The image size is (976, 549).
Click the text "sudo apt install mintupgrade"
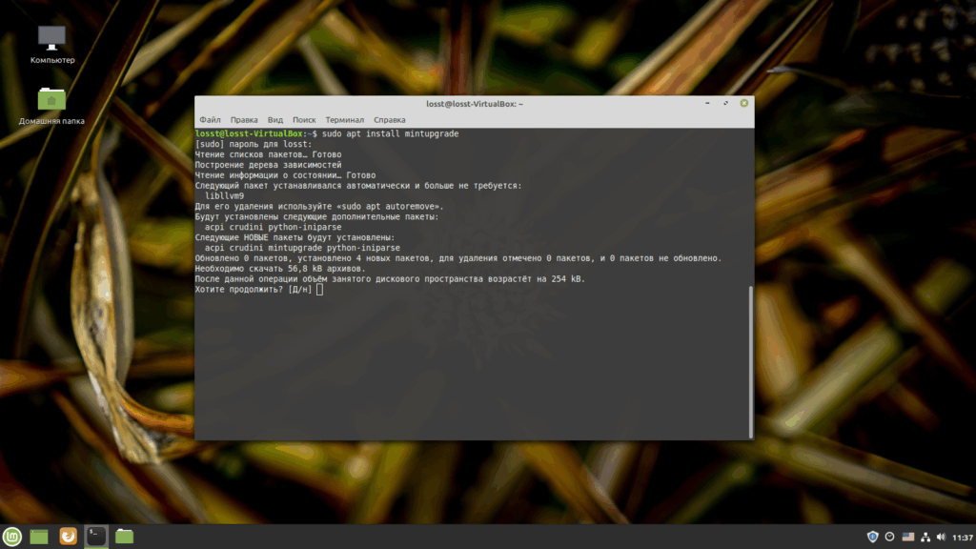point(390,133)
